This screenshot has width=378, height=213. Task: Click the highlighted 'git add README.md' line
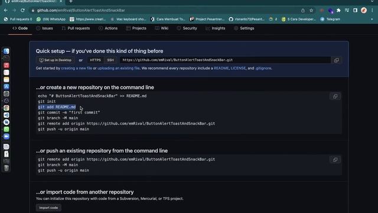(x=57, y=107)
